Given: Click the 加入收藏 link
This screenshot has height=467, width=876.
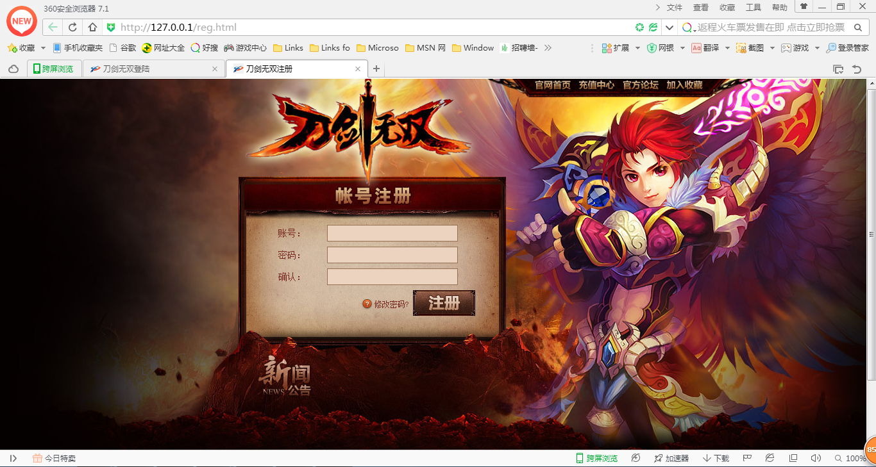Looking at the screenshot, I should [x=684, y=85].
